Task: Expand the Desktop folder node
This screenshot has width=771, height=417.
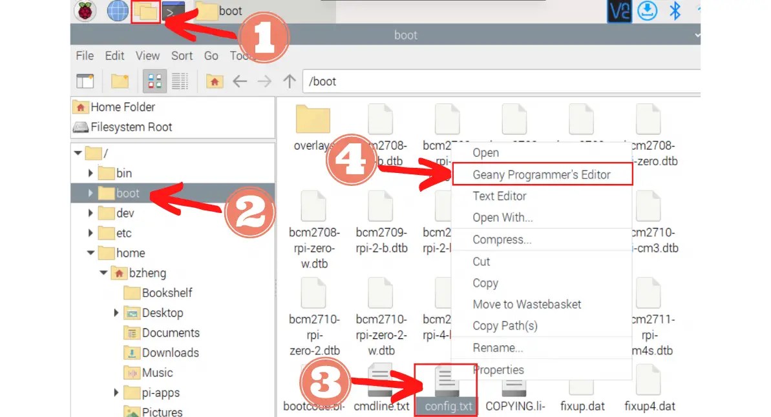Action: pyautogui.click(x=116, y=313)
